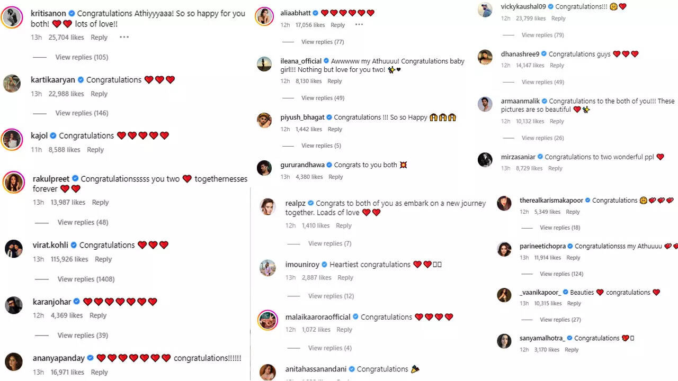Click malaikaaroraofficial's avatar

pyautogui.click(x=267, y=320)
